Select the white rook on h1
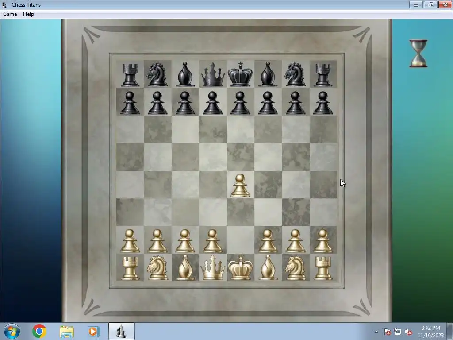The width and height of the screenshot is (453, 340). 322,268
